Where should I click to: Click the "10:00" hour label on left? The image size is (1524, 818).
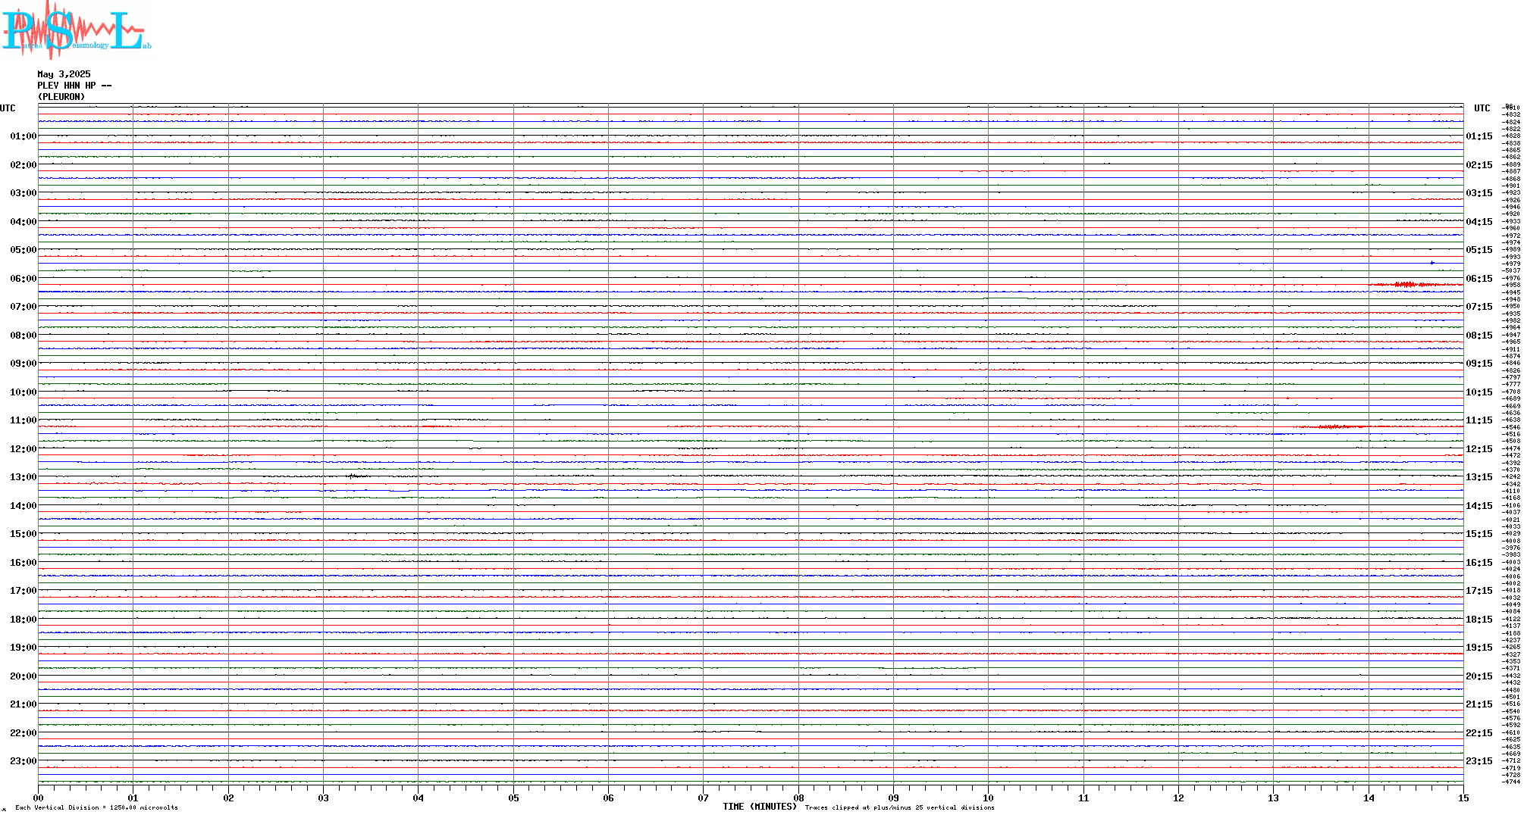click(23, 392)
